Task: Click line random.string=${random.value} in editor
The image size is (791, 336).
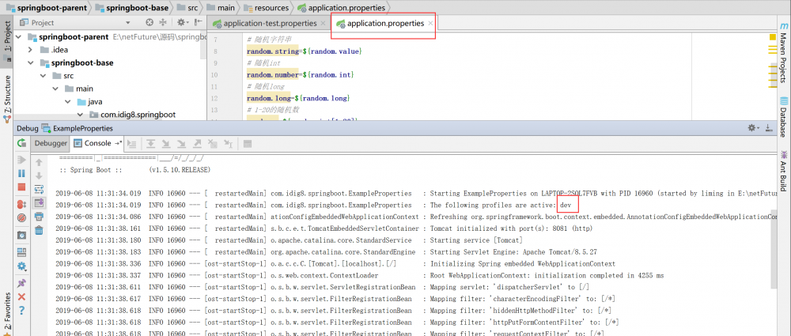Action: (305, 51)
